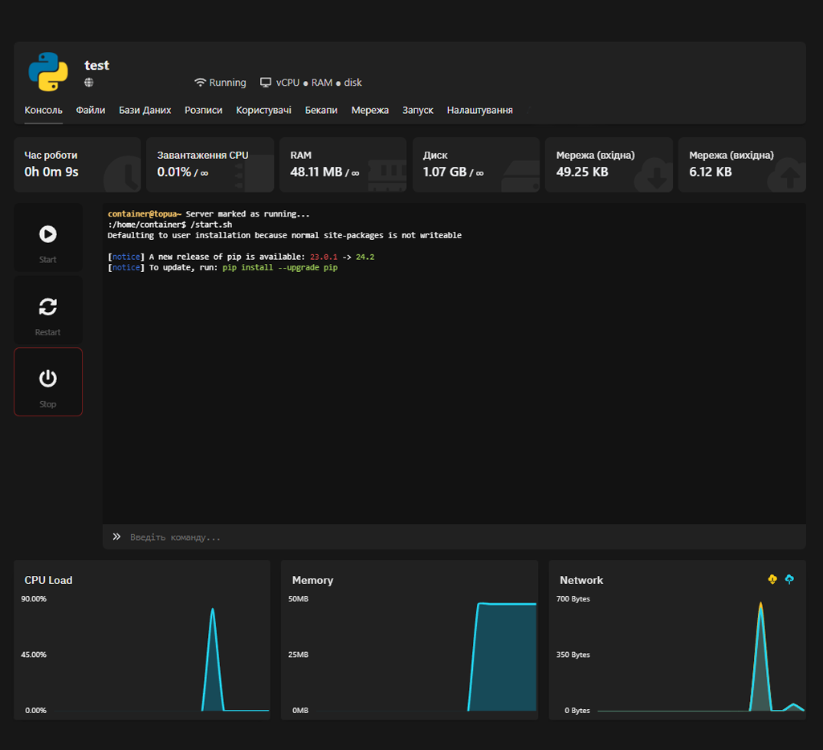Click the CPU Load graph spike
The height and width of the screenshot is (750, 823).
coord(213,634)
